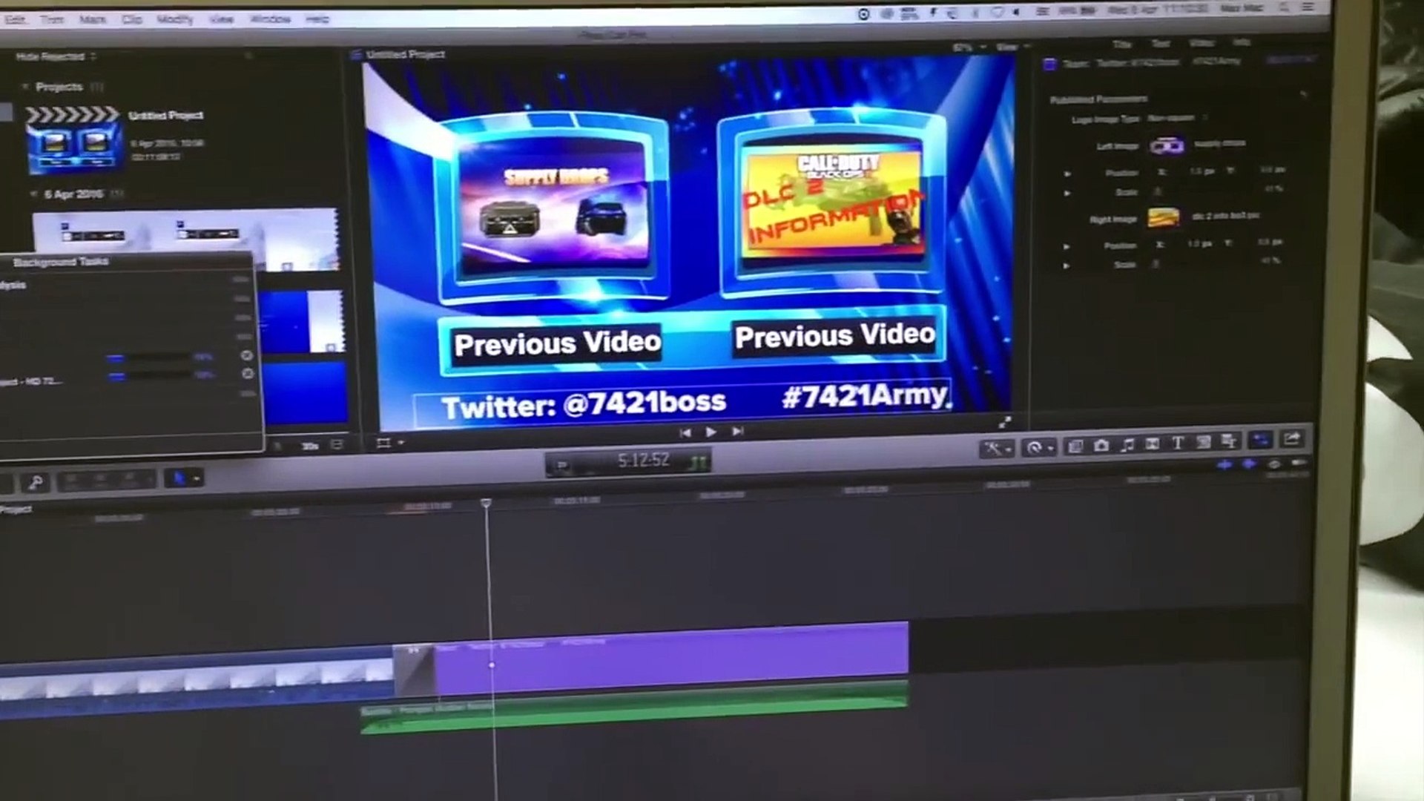Open the Edit menu
This screenshot has height=801, width=1424.
(x=14, y=19)
